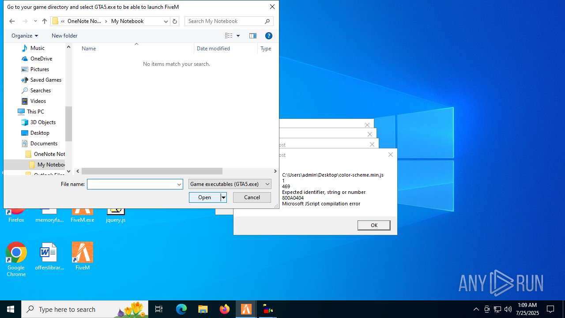The image size is (565, 318).
Task: Click the OneNote No... breadcrumb segment
Action: pos(84,21)
